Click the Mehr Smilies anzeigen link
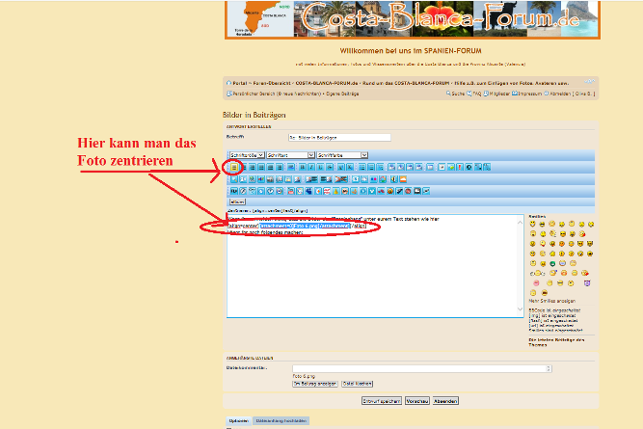Image resolution: width=643 pixels, height=429 pixels. pyautogui.click(x=552, y=301)
